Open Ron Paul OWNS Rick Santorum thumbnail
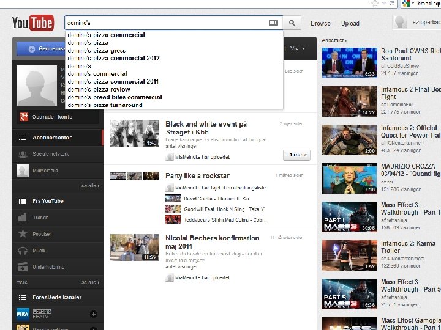This screenshot has width=441, height=330. (x=350, y=62)
